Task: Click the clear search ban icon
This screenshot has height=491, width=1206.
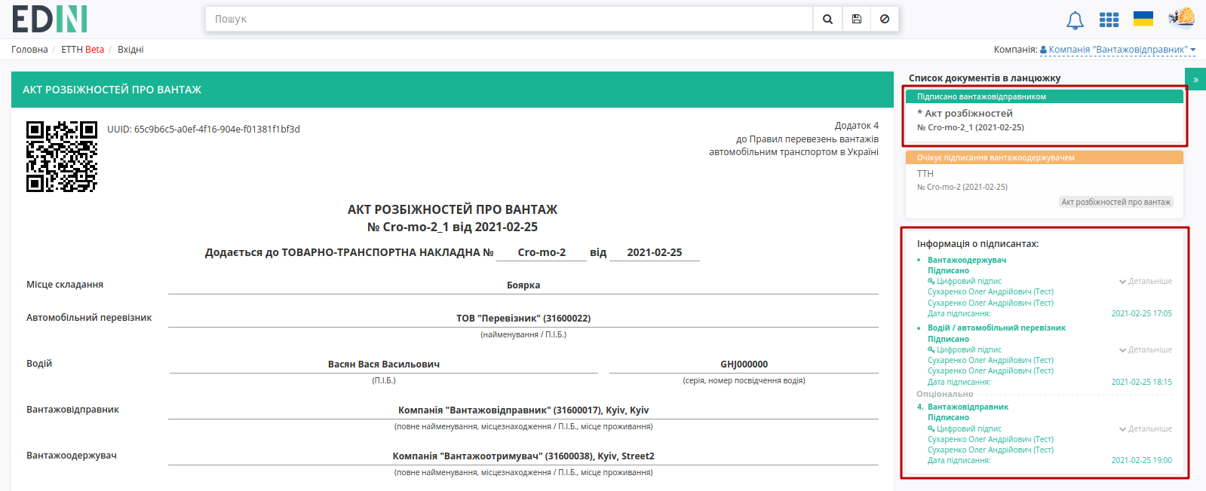Action: [885, 19]
